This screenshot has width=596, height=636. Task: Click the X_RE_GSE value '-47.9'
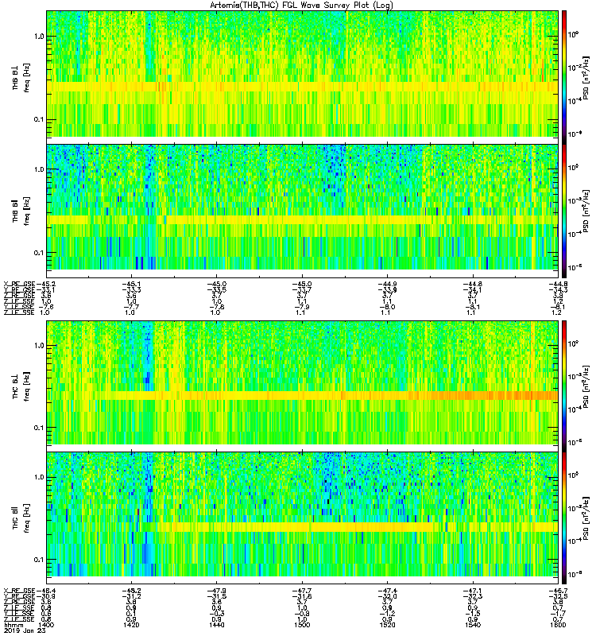tap(216, 591)
